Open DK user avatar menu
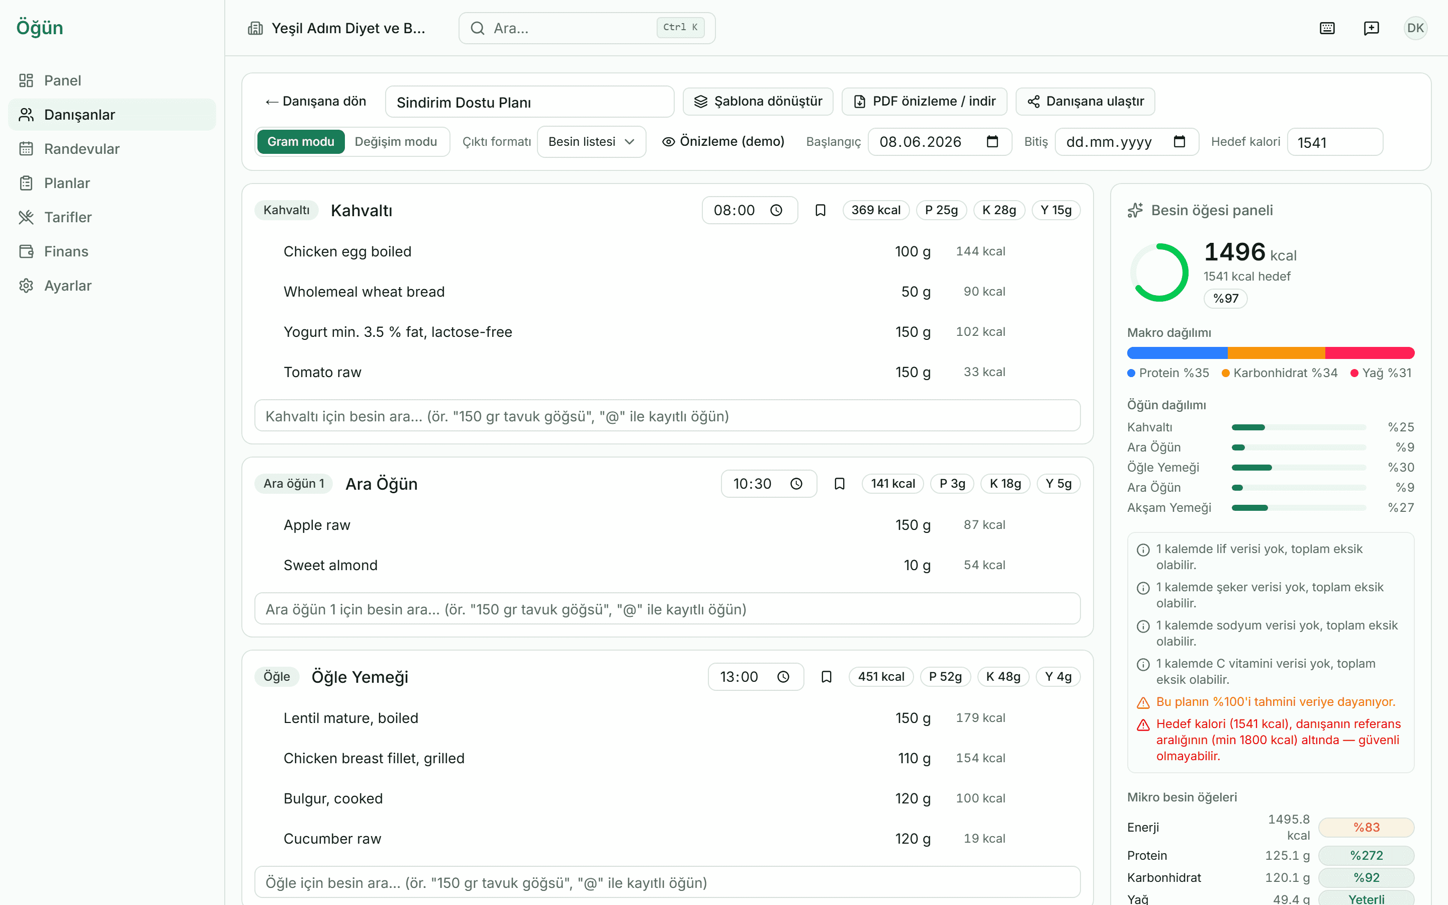 pyautogui.click(x=1415, y=28)
